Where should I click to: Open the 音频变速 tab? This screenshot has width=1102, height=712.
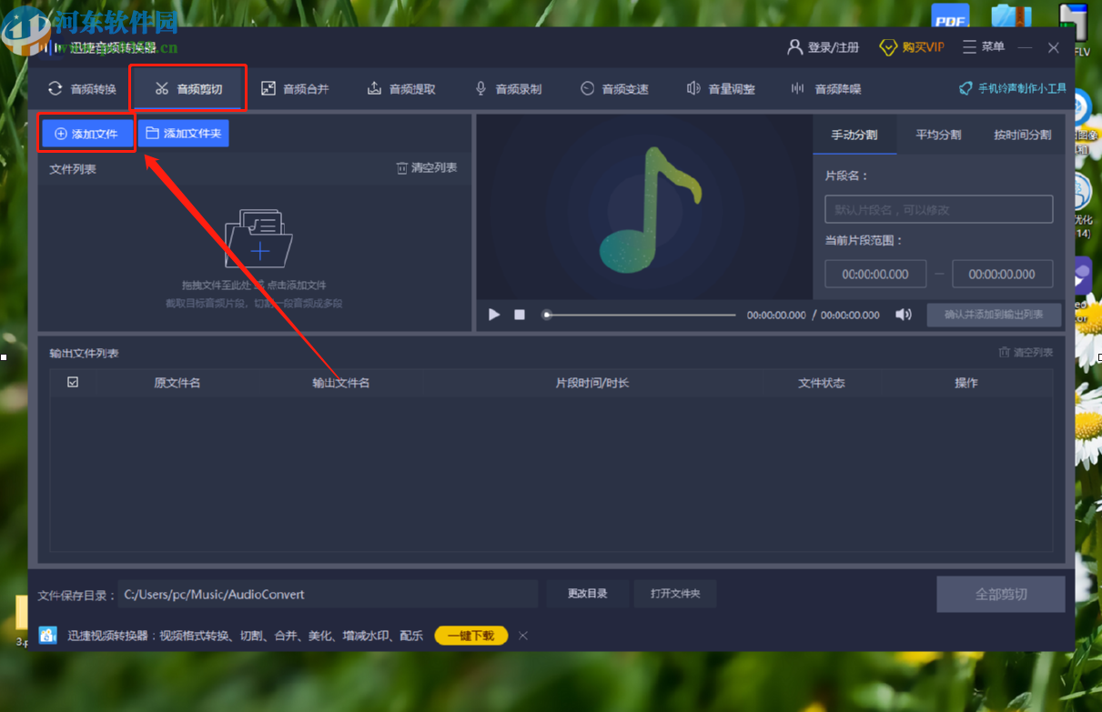pyautogui.click(x=614, y=89)
